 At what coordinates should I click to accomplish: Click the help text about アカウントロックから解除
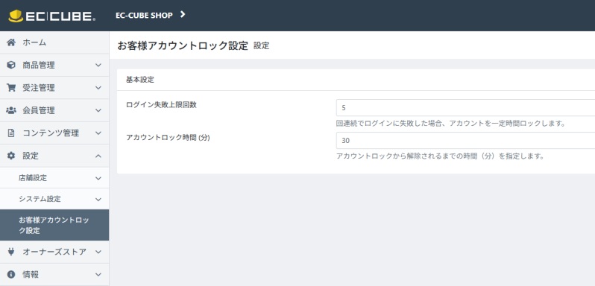(440, 156)
